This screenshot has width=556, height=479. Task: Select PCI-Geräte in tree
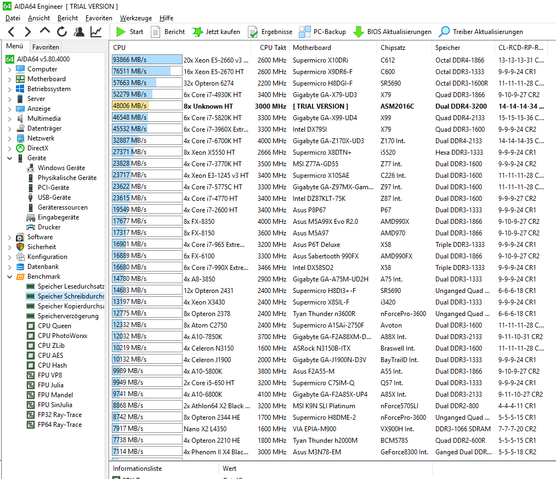pos(54,188)
